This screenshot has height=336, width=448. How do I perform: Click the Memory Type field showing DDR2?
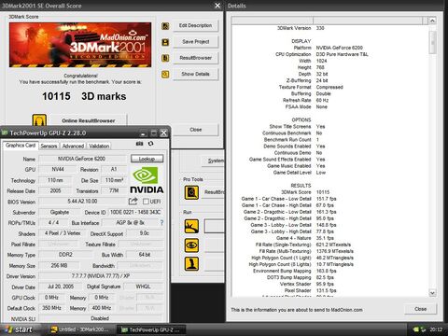pyautogui.click(x=65, y=255)
